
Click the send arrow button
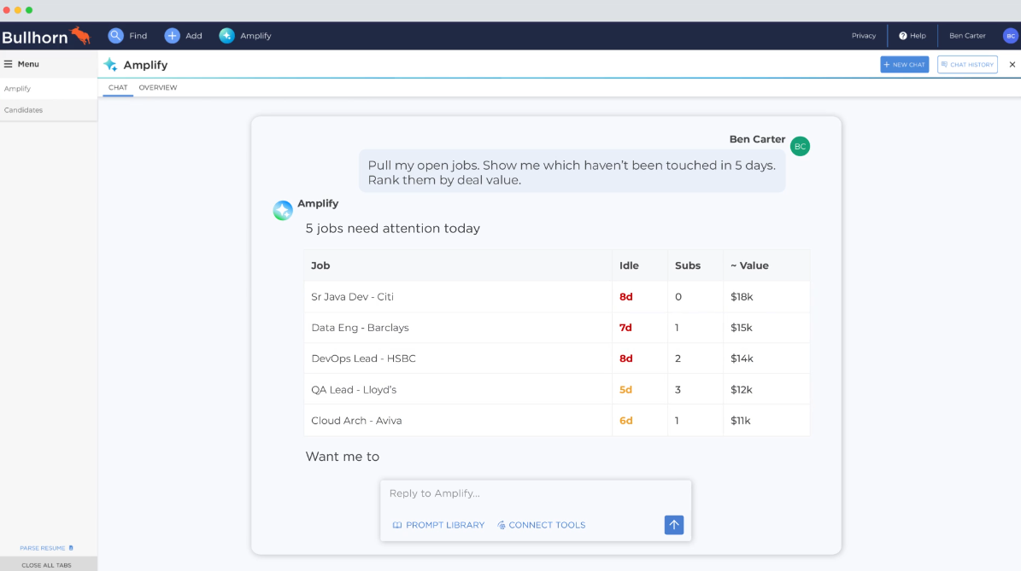674,525
